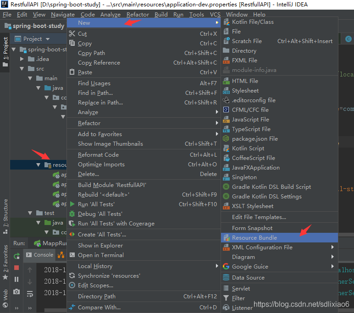354x313 pixels.
Task: Open the Build menu
Action: 161,15
